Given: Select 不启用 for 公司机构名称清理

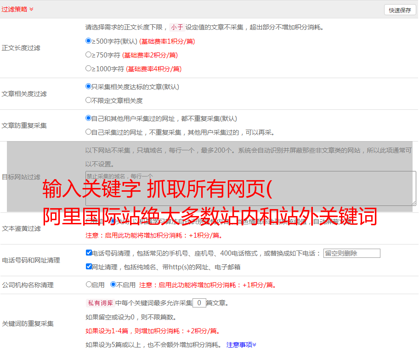Looking at the screenshot, I should point(113,285).
